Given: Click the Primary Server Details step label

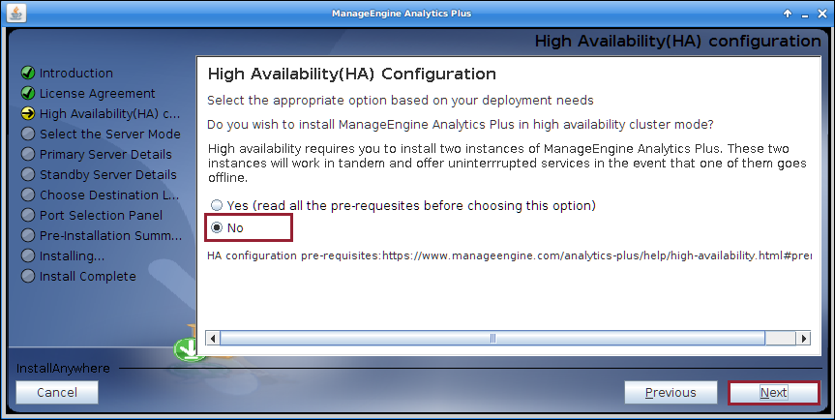Looking at the screenshot, I should click(x=106, y=154).
